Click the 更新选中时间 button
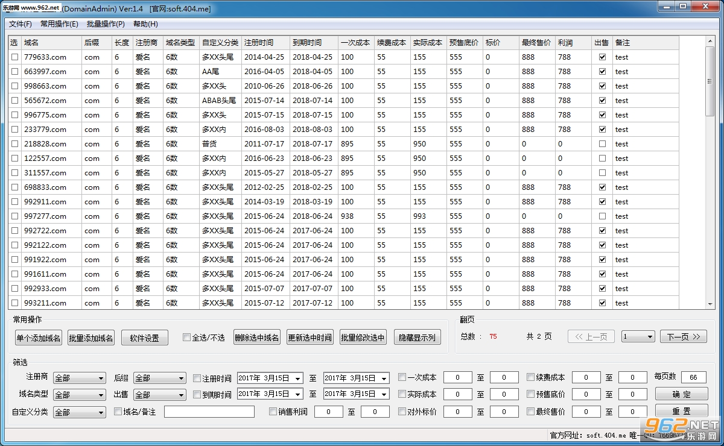This screenshot has height=446, width=724. (310, 338)
